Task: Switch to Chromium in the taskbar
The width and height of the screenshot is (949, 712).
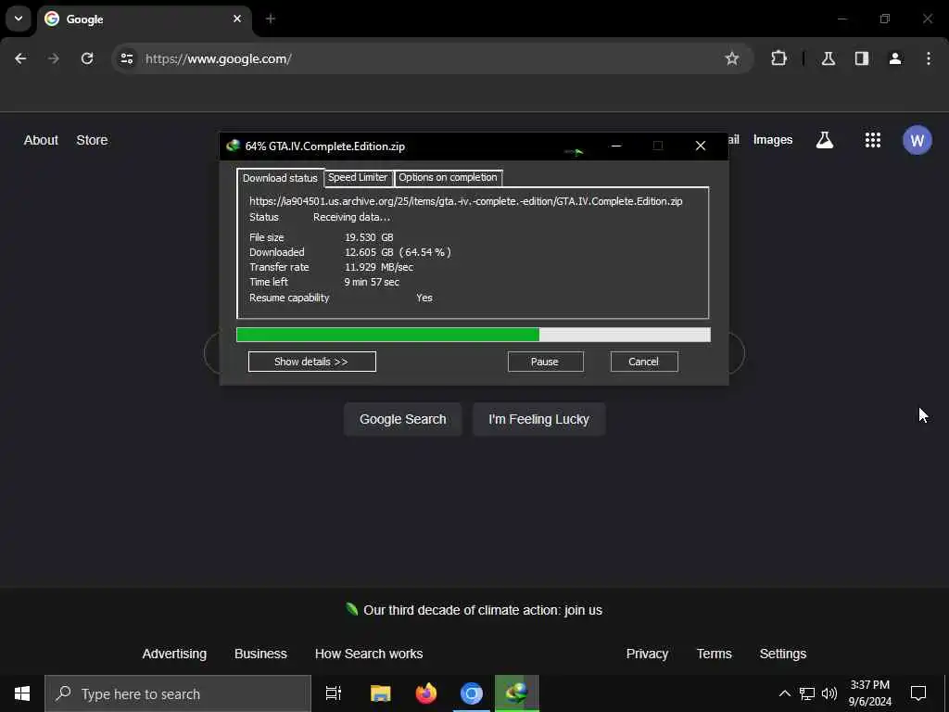Action: [x=472, y=693]
